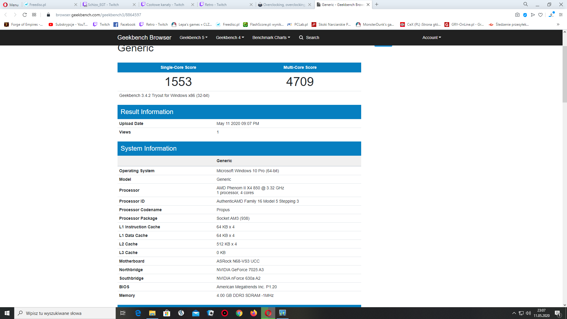Open the network tray icon
Viewport: 567px width, 319px height.
521,313
